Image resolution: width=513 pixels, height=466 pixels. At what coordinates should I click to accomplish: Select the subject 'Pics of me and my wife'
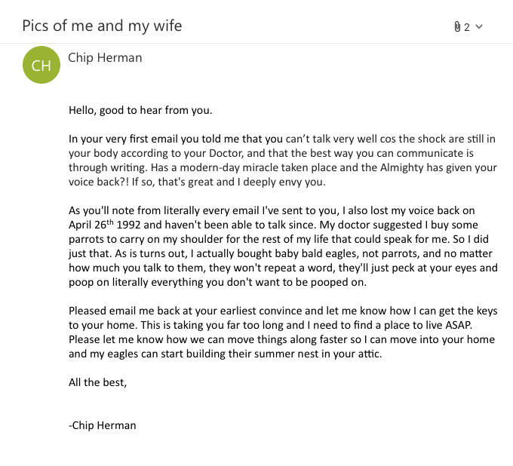point(102,26)
